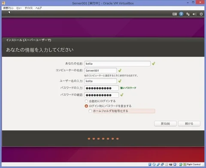The width and height of the screenshot is (206, 168).
Task: Click the hint text under the computer name field
Action: tap(111, 75)
